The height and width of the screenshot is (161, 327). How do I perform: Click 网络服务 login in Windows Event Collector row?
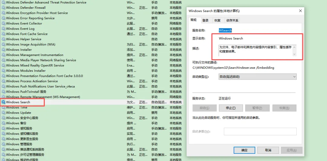click(176, 23)
